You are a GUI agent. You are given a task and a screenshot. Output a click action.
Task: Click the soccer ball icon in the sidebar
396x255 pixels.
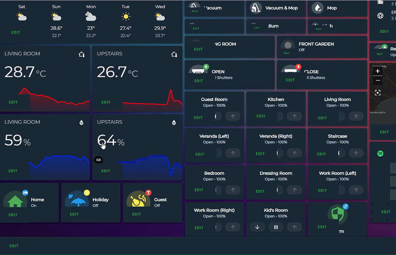tap(380, 16)
